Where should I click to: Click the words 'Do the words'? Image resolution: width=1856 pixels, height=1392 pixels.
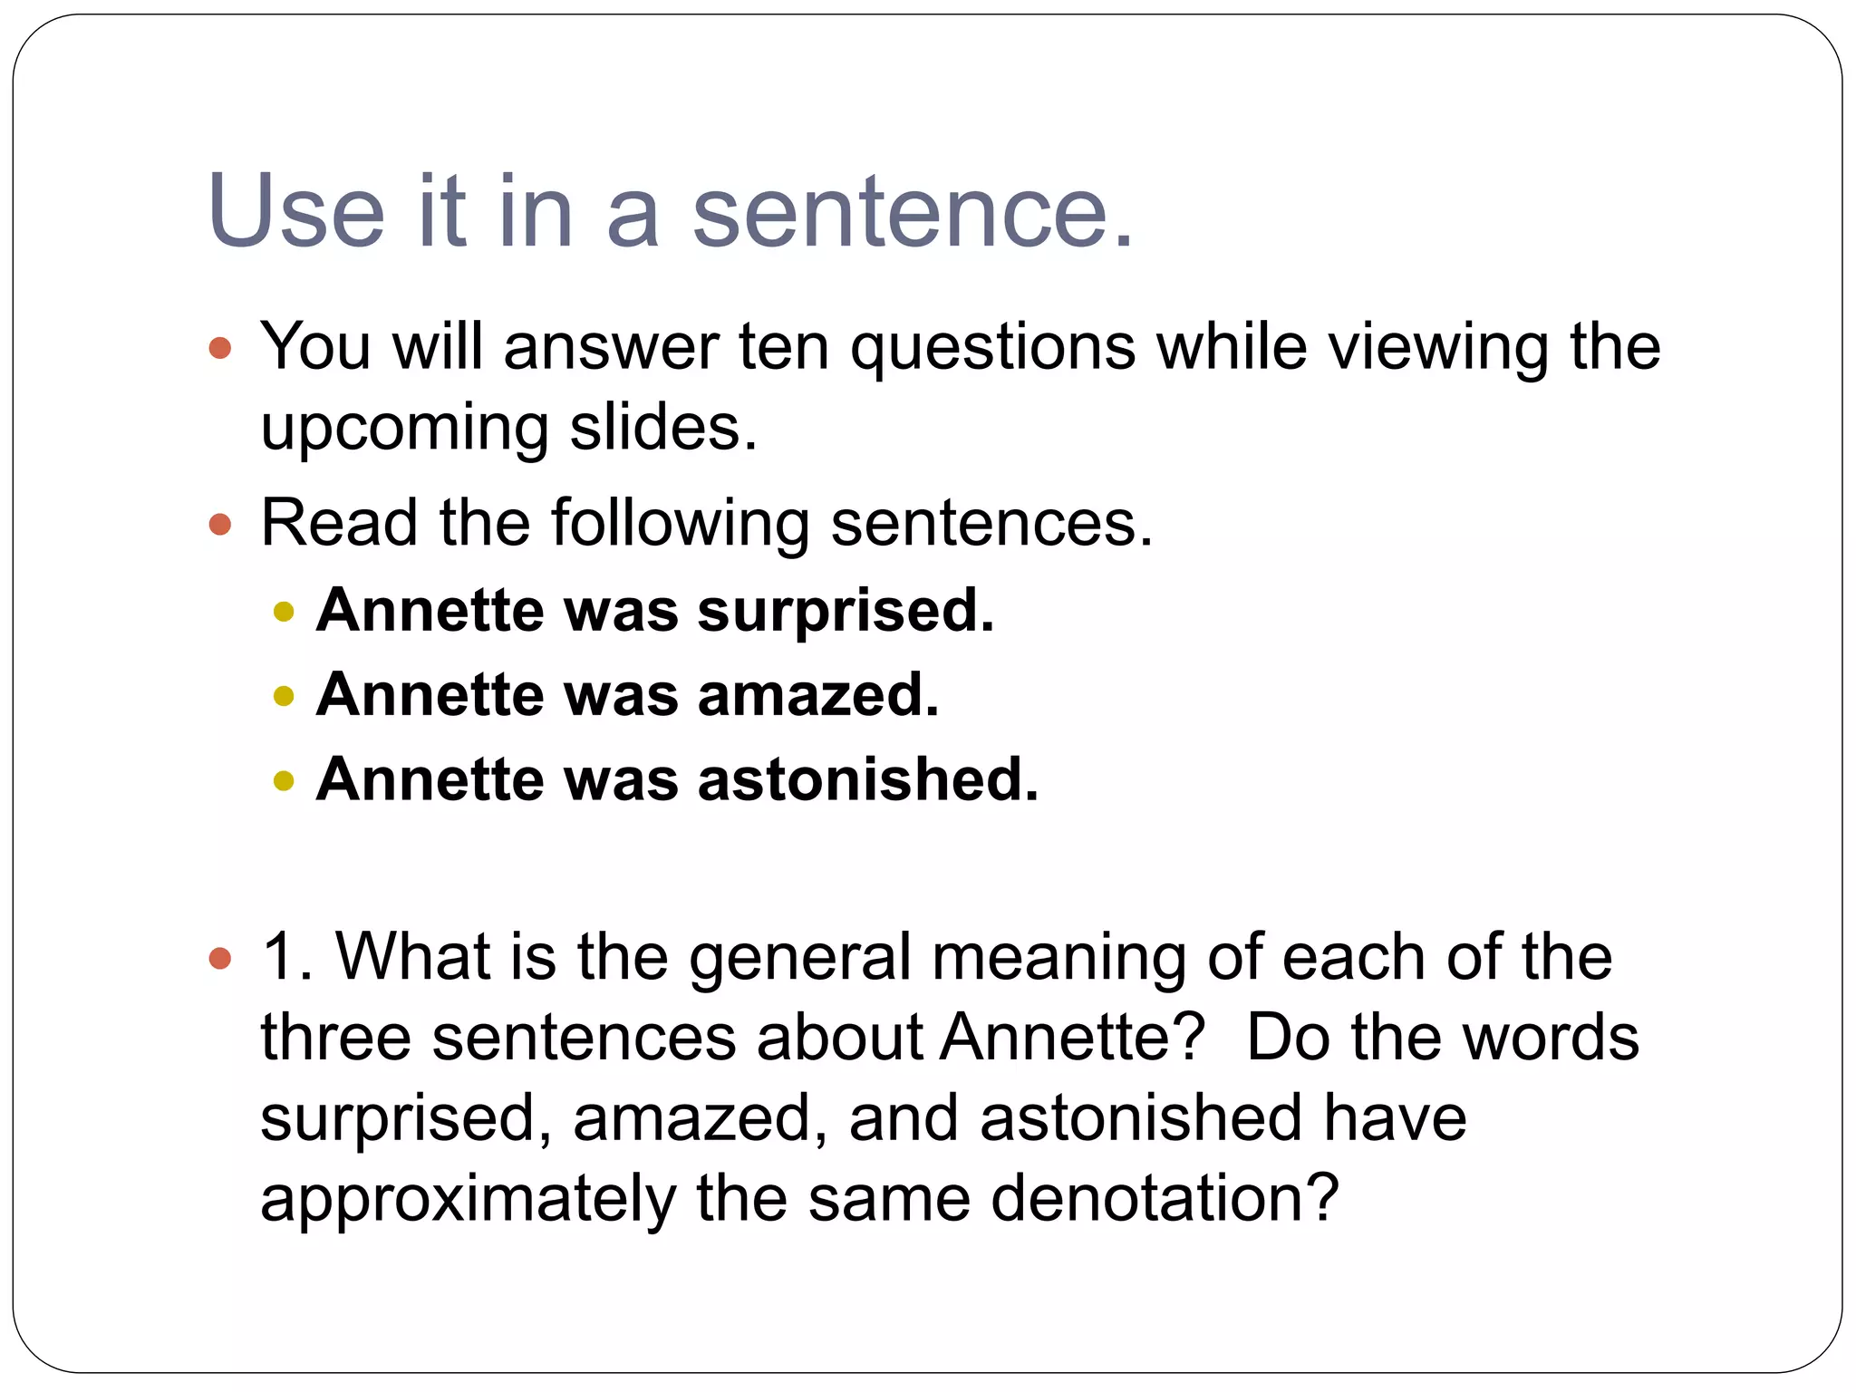(1443, 1037)
